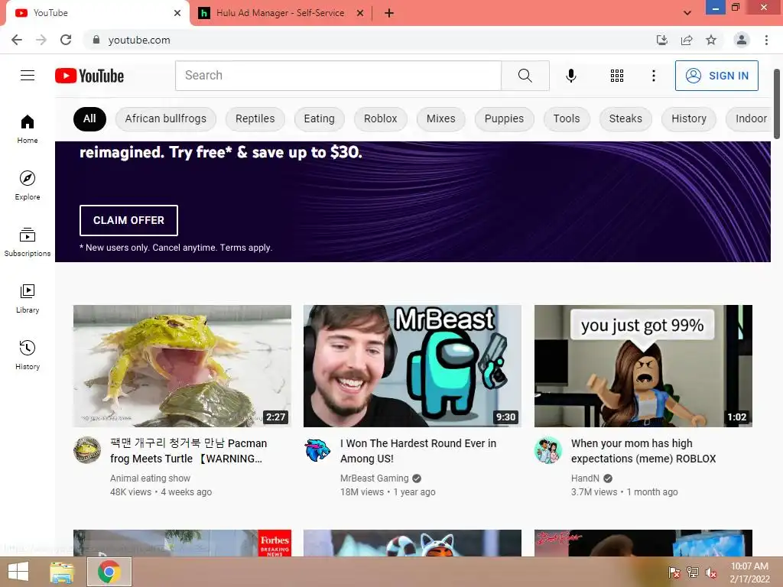Open History in the sidebar
The image size is (783, 587).
coord(28,355)
